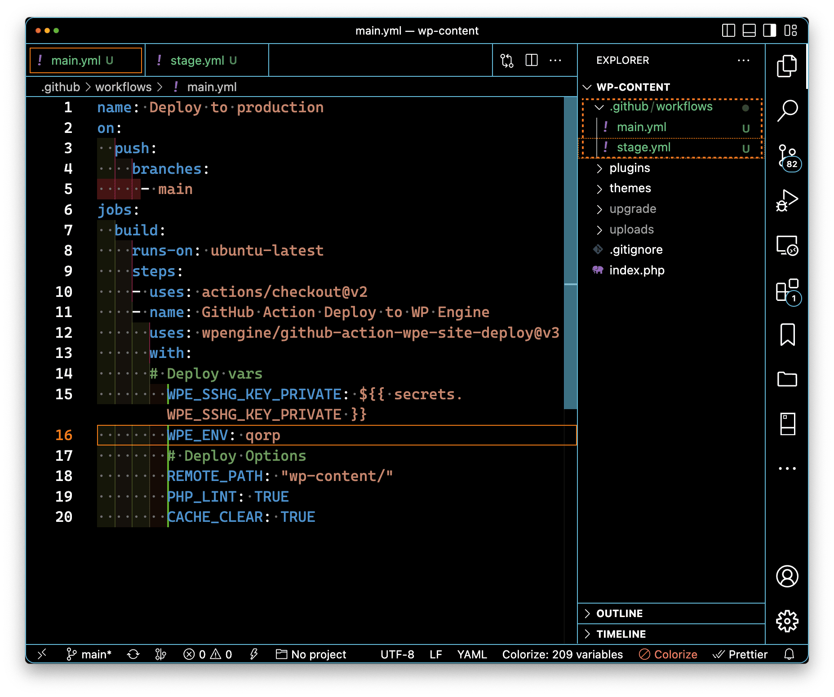Image resolution: width=834 pixels, height=697 pixels.
Task: Toggle the bottom panel layout button
Action: click(749, 31)
